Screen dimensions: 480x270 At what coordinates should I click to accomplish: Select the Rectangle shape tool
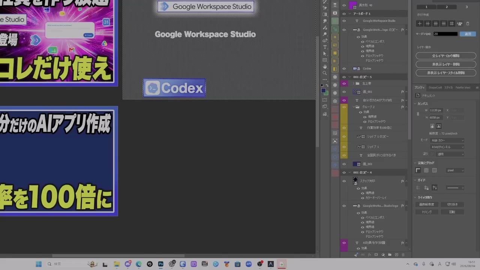(325, 60)
